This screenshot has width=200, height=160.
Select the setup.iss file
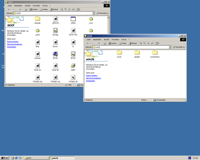pyautogui.click(x=37, y=66)
